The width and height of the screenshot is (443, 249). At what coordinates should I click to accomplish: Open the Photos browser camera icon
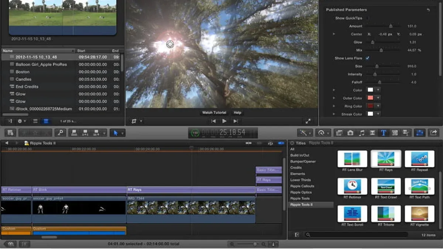[x=350, y=133]
